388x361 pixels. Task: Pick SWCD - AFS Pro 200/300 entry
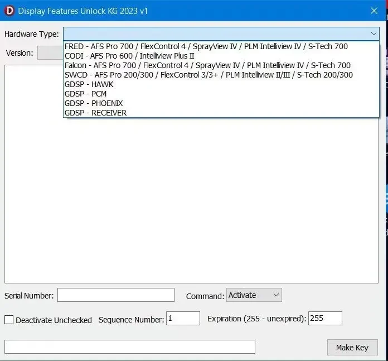coord(221,75)
